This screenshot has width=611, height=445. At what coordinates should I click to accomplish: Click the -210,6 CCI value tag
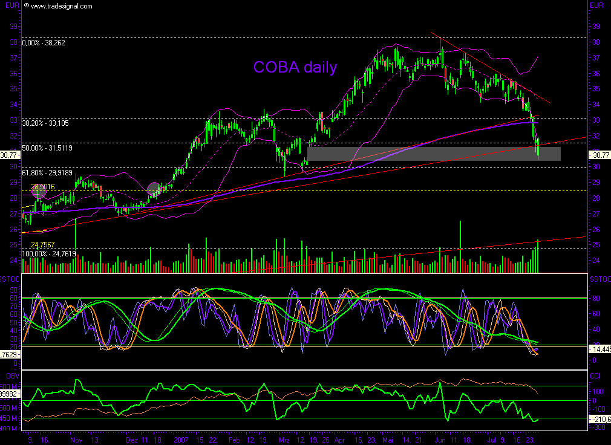click(600, 418)
